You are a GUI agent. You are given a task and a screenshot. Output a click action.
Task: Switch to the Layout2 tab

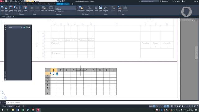click(x=18, y=106)
